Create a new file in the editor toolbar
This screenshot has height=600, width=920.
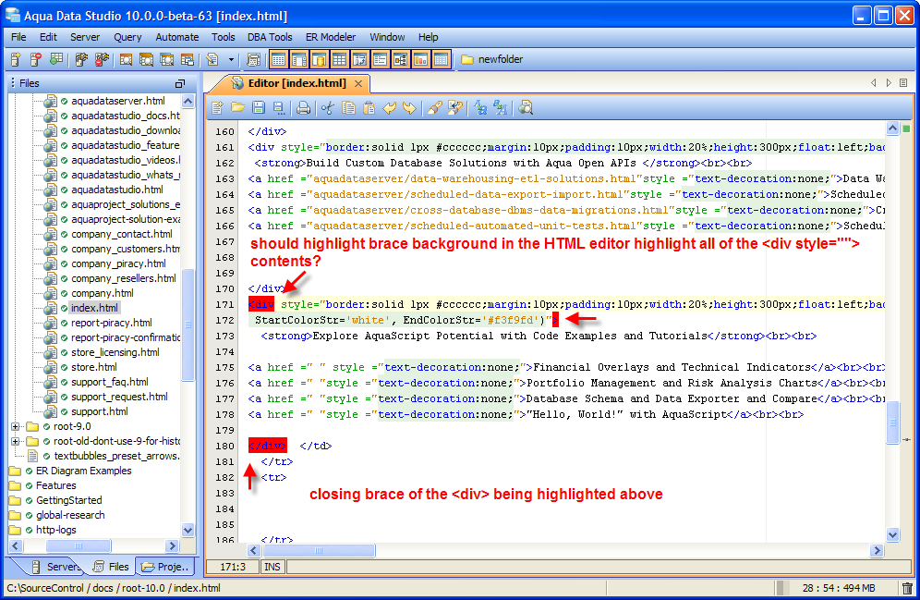tap(218, 108)
